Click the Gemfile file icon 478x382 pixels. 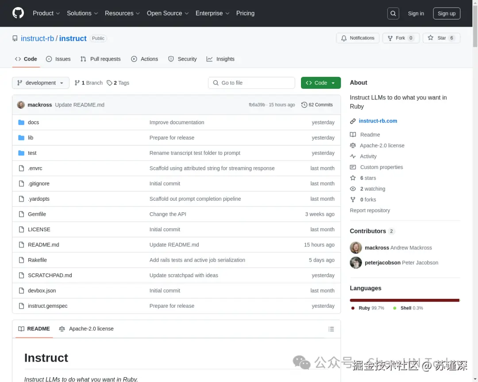(21, 214)
